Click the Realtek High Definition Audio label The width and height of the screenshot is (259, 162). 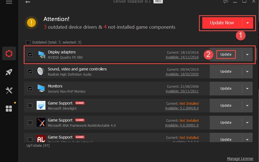[69, 74]
